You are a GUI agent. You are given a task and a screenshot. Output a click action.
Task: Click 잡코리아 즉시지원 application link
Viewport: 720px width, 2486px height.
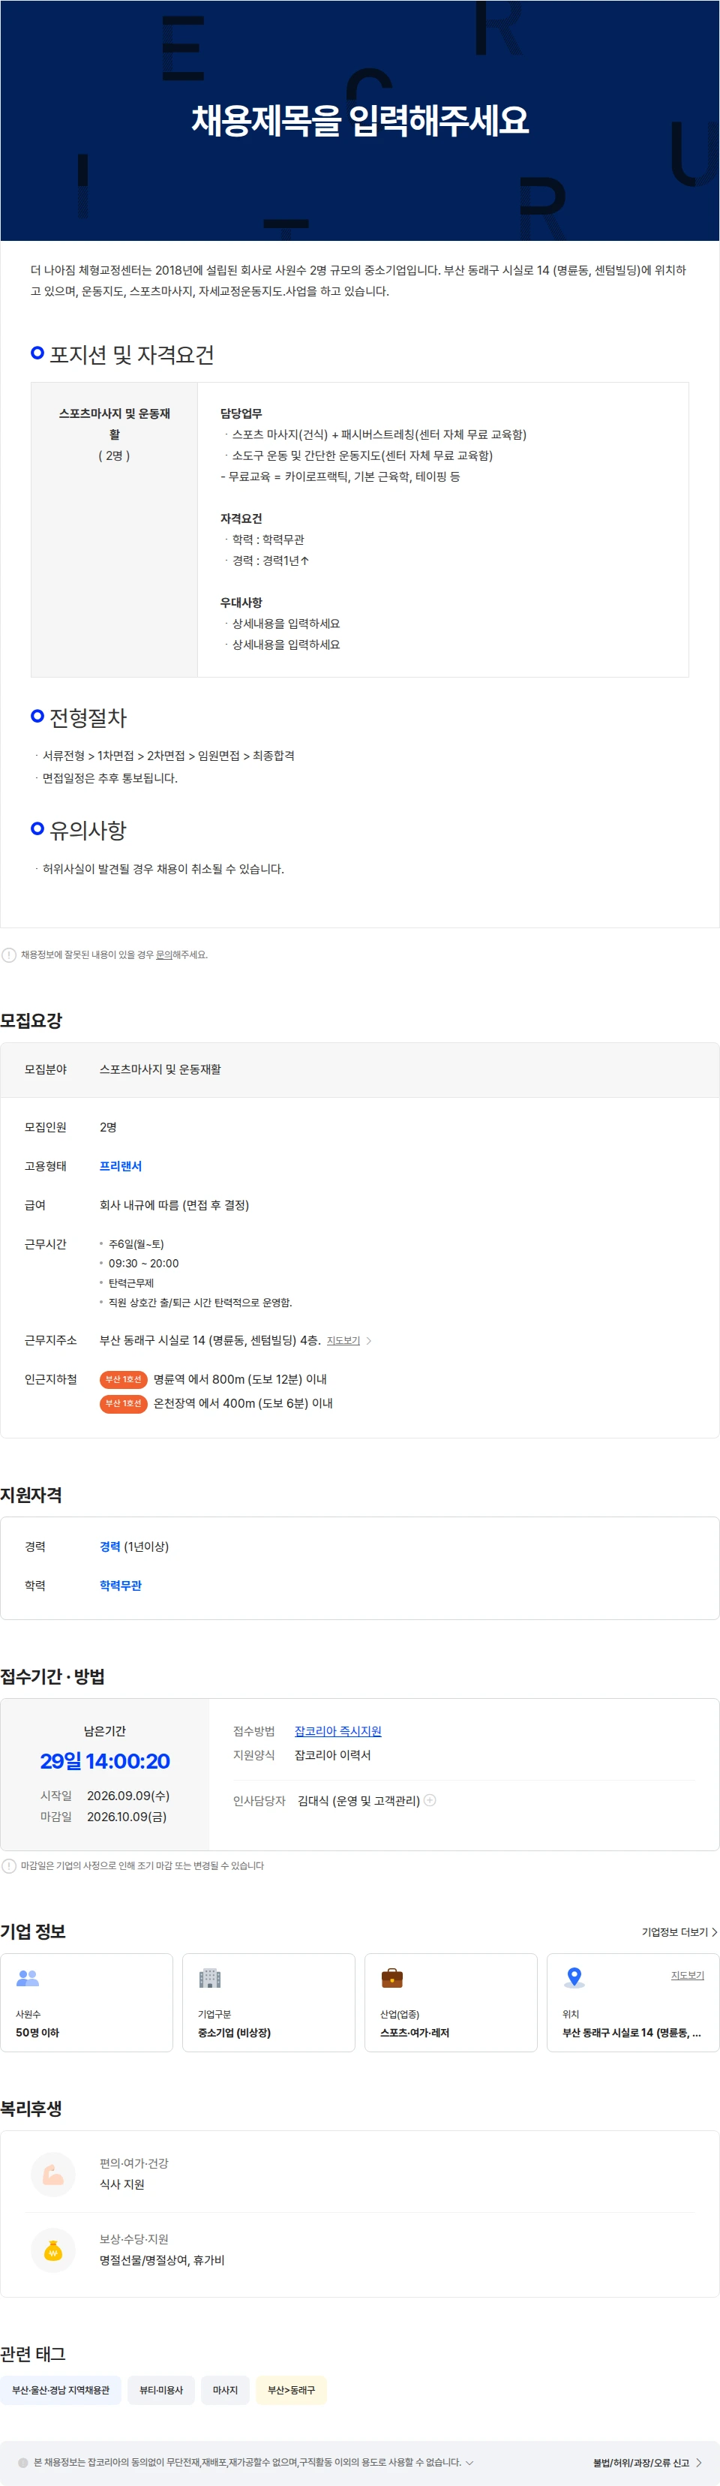(x=337, y=1731)
